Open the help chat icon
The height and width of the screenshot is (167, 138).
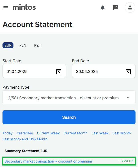click(x=116, y=7)
